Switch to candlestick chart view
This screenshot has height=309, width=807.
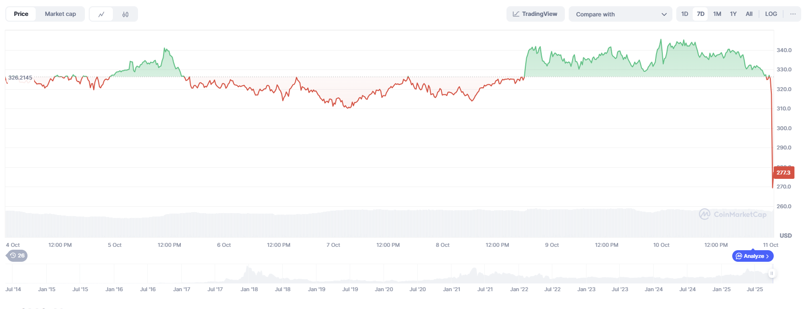(125, 14)
